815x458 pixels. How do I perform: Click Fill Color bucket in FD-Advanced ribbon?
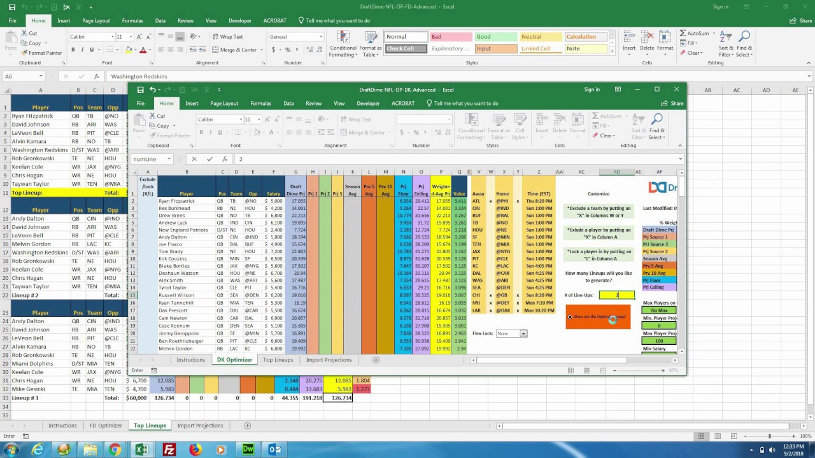pos(128,50)
